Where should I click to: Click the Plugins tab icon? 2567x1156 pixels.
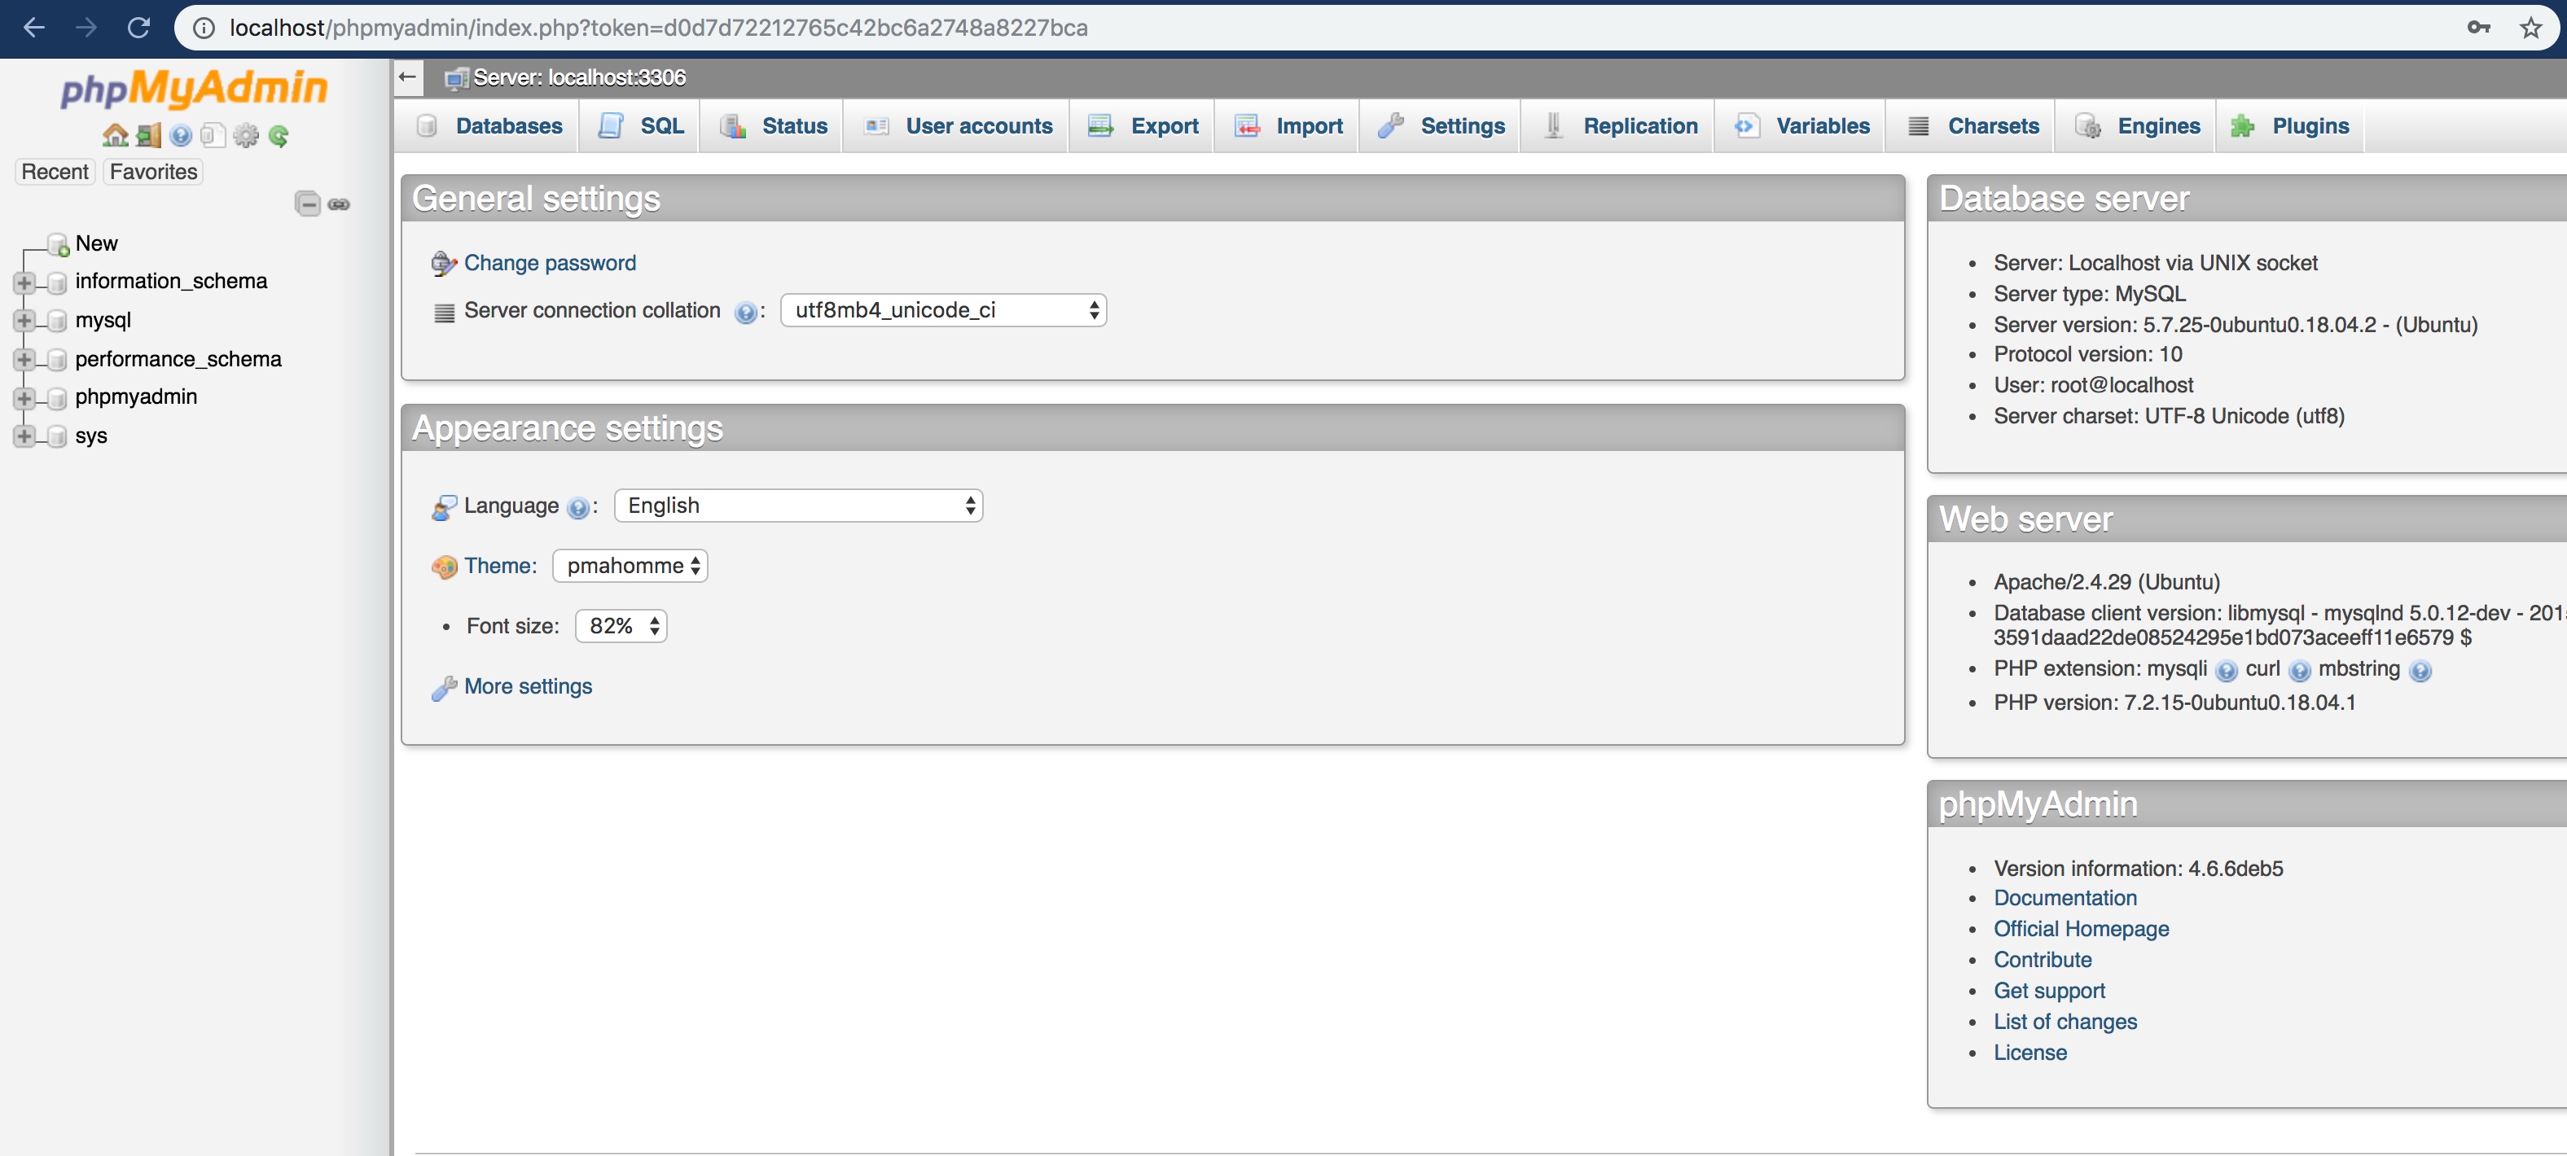coord(2243,126)
